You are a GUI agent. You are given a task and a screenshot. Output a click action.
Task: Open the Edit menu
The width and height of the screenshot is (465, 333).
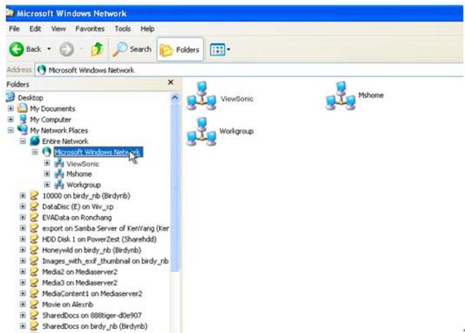(x=35, y=29)
